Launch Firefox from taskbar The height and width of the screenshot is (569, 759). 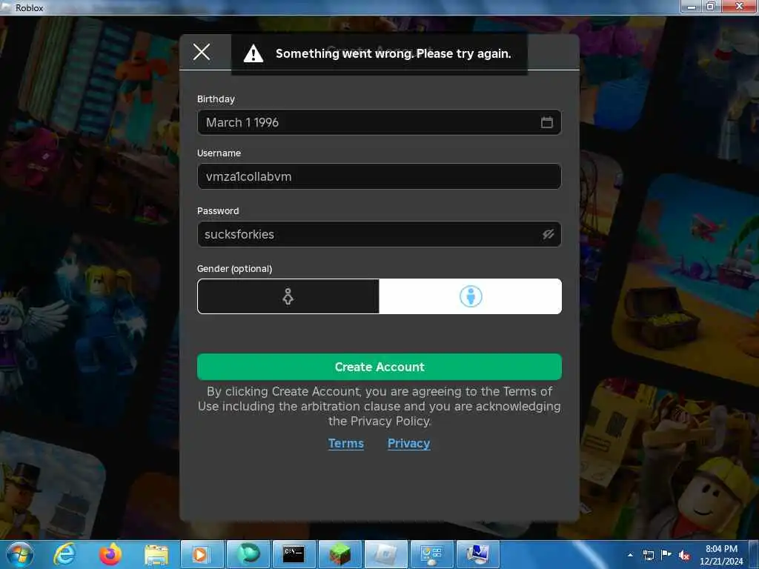click(x=110, y=554)
